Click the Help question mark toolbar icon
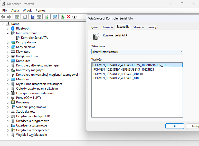Screen dimensions: 199x146 click(33, 17)
